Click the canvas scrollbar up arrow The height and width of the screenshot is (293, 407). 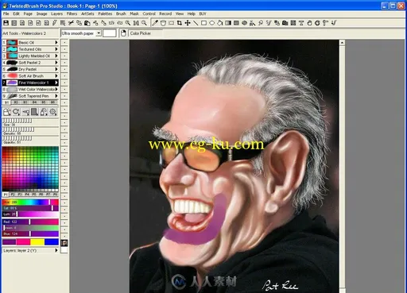(x=342, y=43)
